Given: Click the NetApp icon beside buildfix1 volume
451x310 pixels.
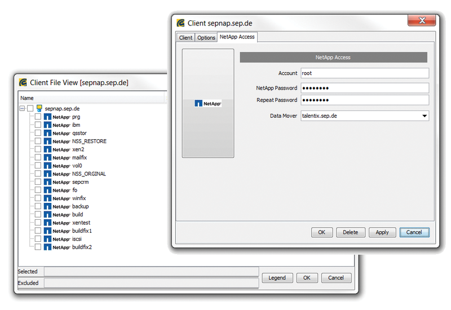Looking at the screenshot, I should pyautogui.click(x=47, y=231).
